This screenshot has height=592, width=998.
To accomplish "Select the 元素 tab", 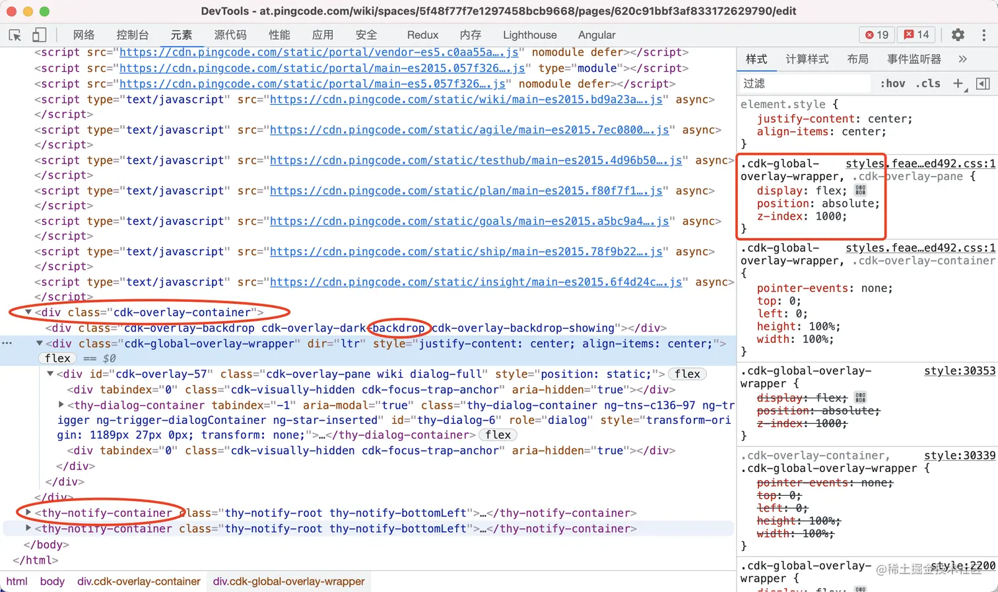I will pos(182,35).
